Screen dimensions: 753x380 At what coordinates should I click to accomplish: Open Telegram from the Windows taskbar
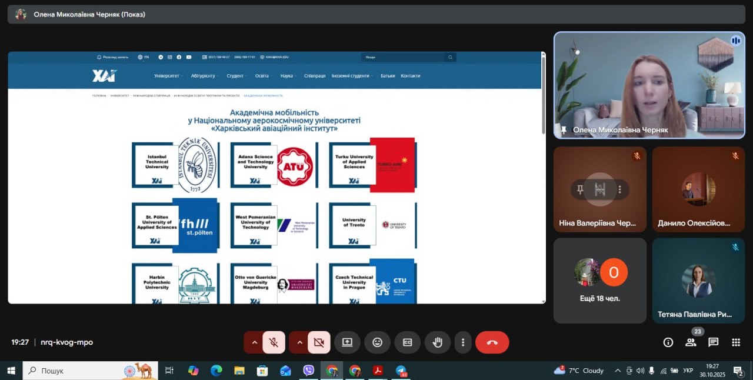coord(401,371)
